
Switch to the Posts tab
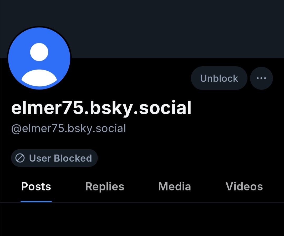tap(36, 186)
